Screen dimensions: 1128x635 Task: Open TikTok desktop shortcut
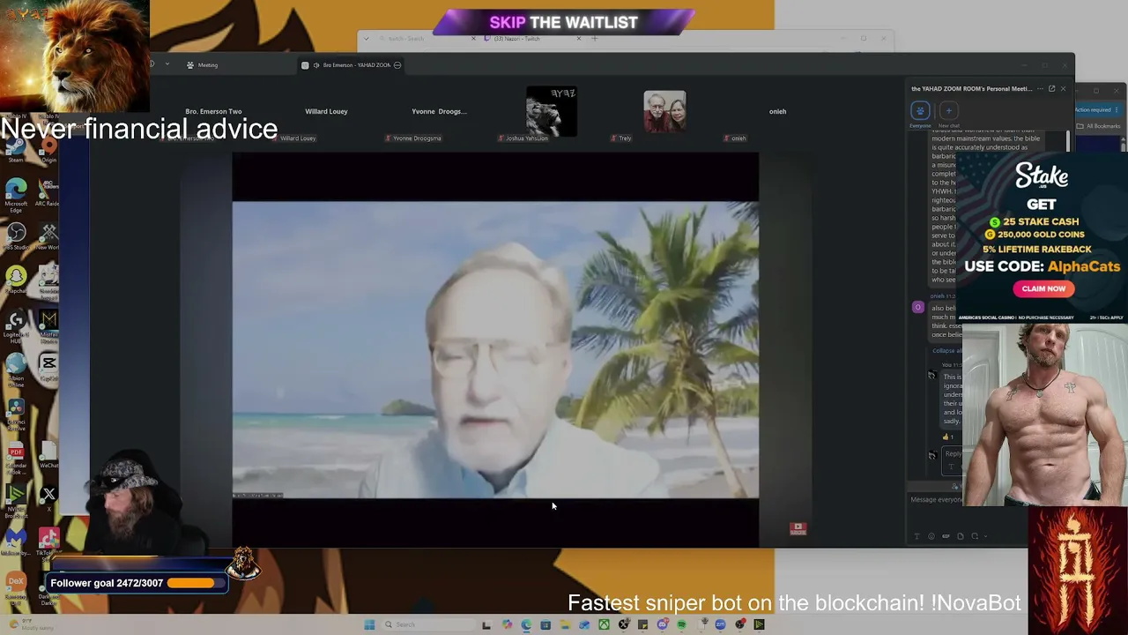tap(48, 541)
